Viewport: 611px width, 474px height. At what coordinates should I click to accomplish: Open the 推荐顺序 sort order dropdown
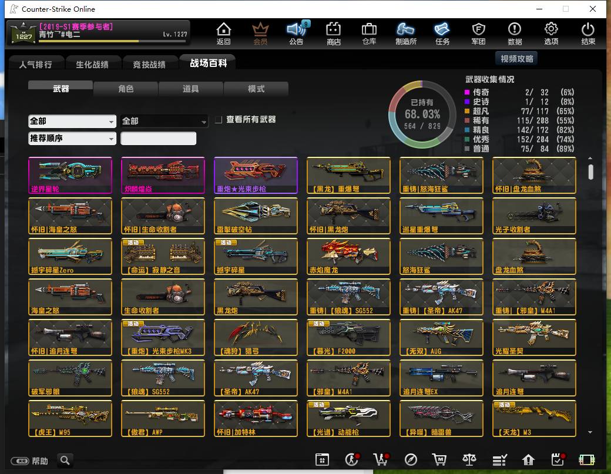coord(72,138)
